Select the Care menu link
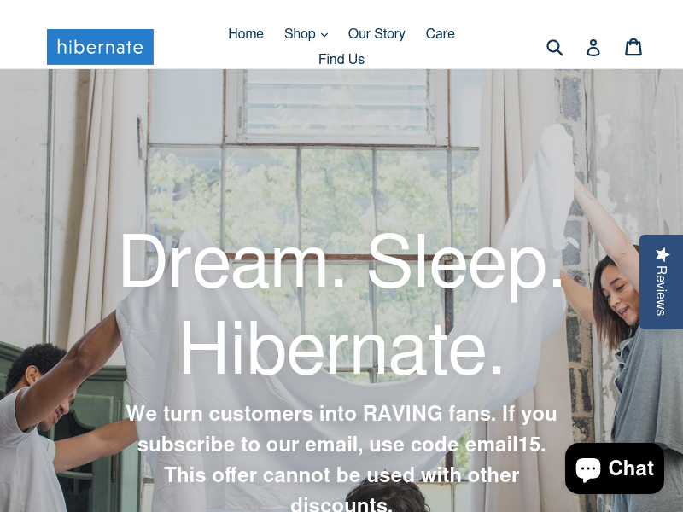The image size is (683, 512). coord(440,33)
